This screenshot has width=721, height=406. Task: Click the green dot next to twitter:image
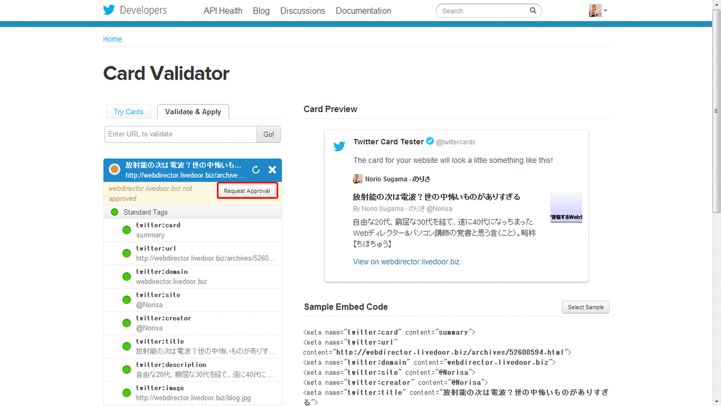126,393
